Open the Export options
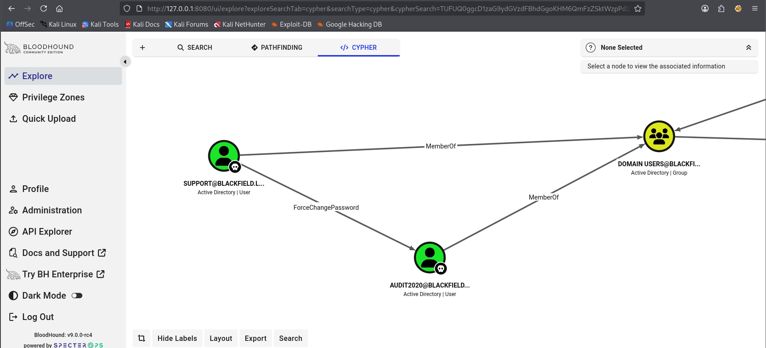 255,338
